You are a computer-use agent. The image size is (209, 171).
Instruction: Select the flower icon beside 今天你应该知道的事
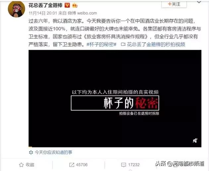click(x=31, y=152)
